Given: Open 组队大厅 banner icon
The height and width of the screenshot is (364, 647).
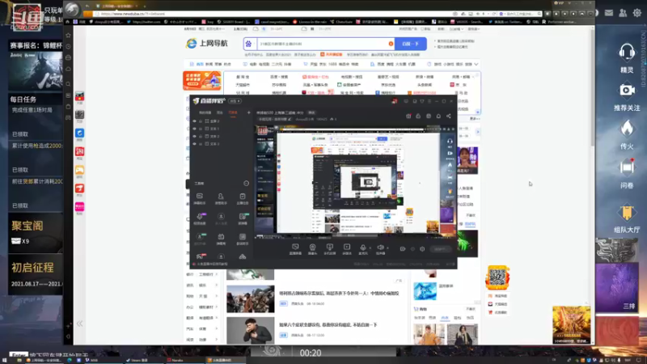Looking at the screenshot, I should 627,213.
